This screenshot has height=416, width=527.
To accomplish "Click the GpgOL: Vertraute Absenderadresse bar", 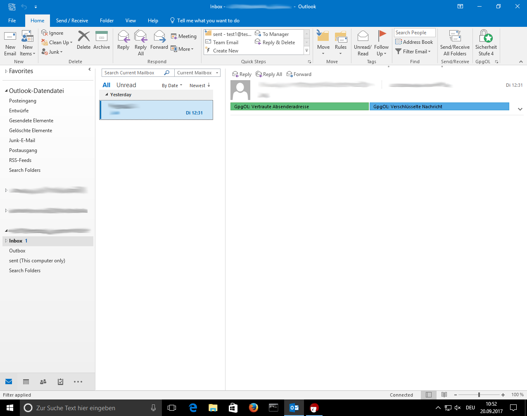I will point(299,107).
